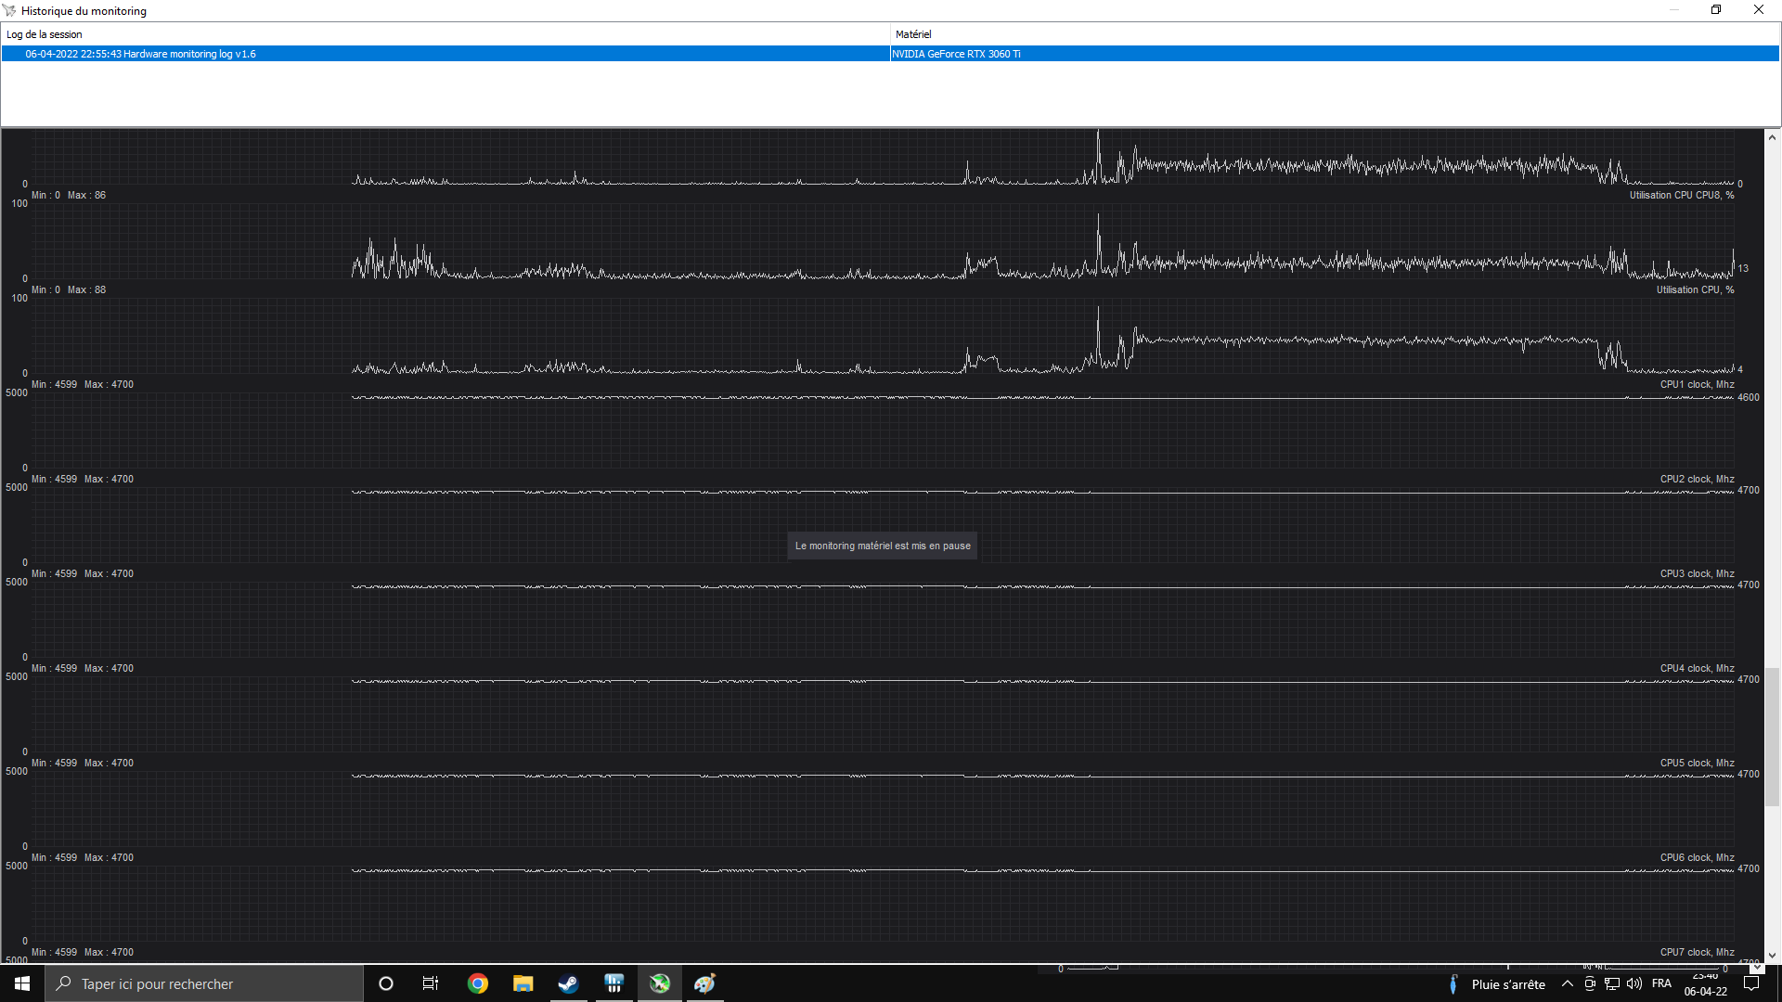
Task: Switch to Steam in the taskbar
Action: point(568,983)
